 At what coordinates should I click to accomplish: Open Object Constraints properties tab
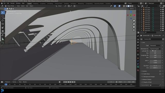[x=138, y=64]
